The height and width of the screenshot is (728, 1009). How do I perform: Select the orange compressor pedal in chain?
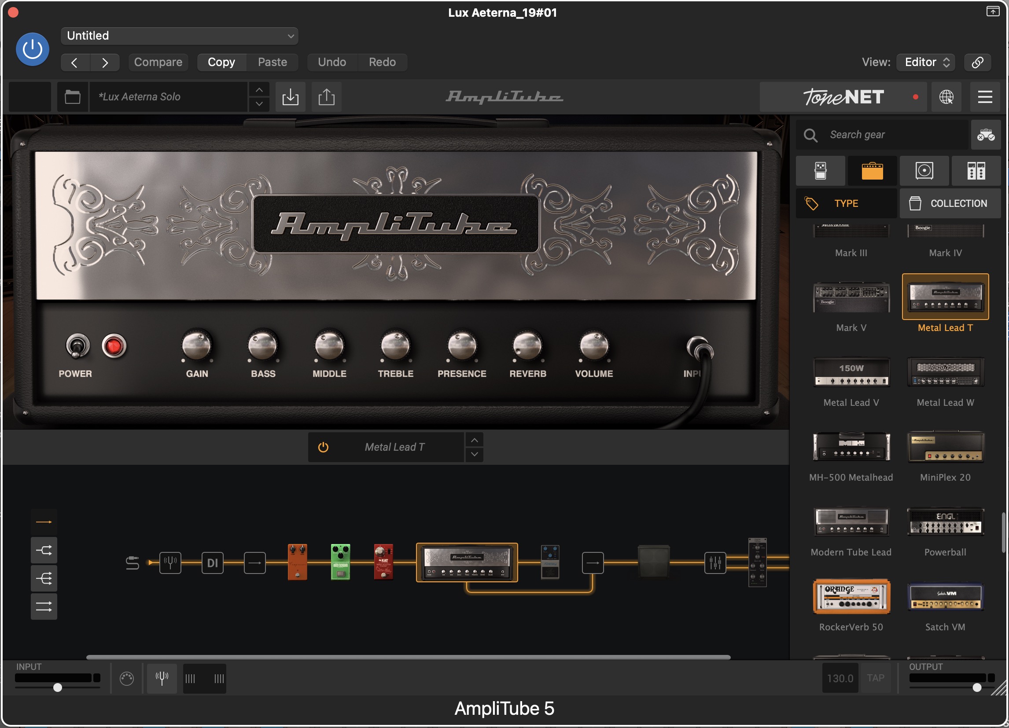pyautogui.click(x=298, y=562)
